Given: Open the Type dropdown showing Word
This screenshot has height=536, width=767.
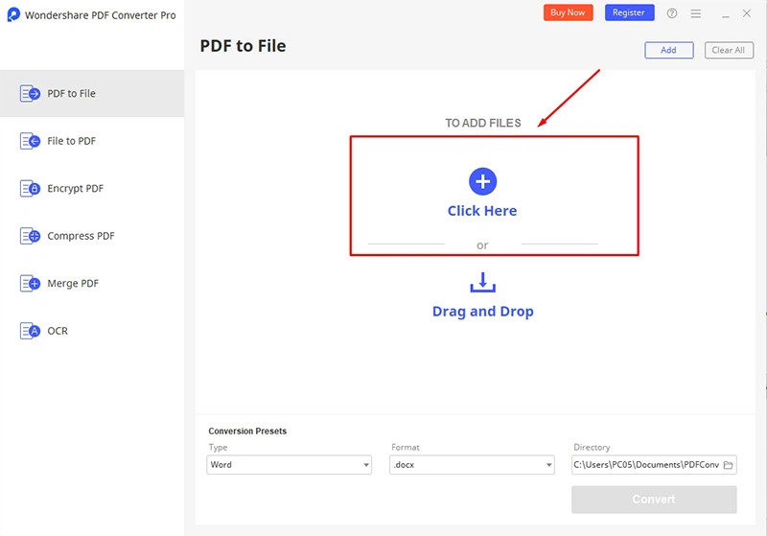Looking at the screenshot, I should (290, 465).
